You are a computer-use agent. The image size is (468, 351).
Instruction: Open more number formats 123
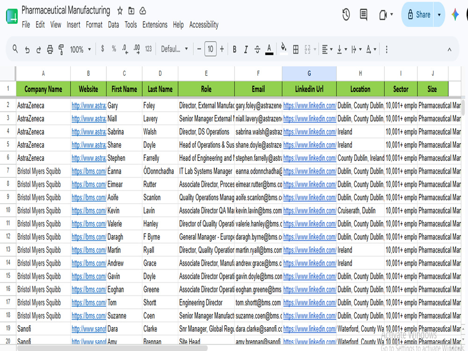[x=148, y=49]
